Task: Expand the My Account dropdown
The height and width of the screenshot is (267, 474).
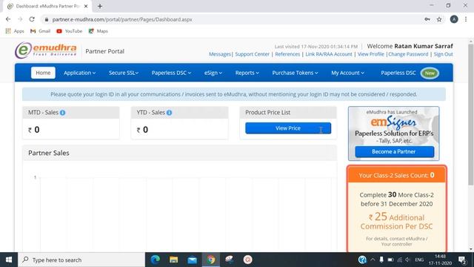Action: [x=347, y=73]
